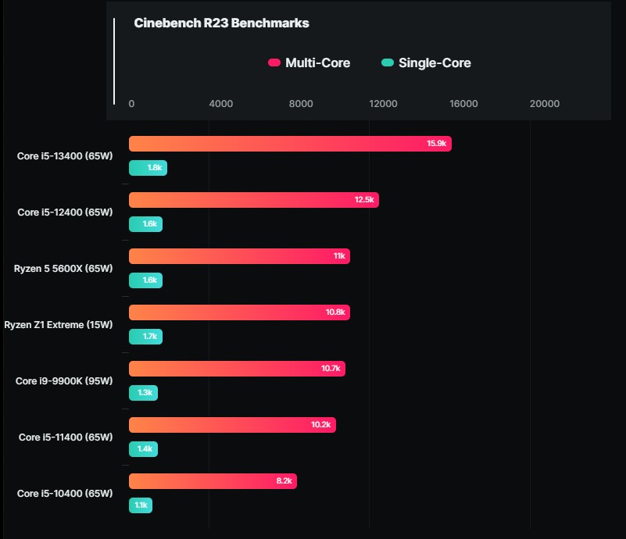The height and width of the screenshot is (539, 626).
Task: Select the Core i5-12400 12.5k Multi-Core bar
Action: tap(253, 200)
